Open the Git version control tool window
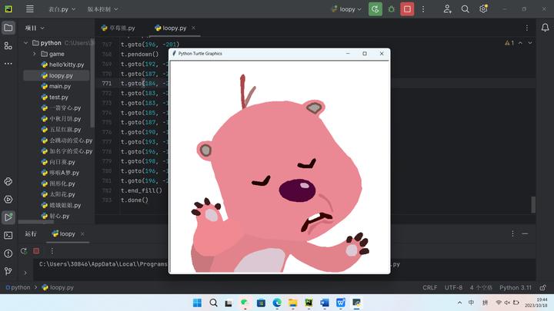This screenshot has width=554, height=311. point(8,271)
